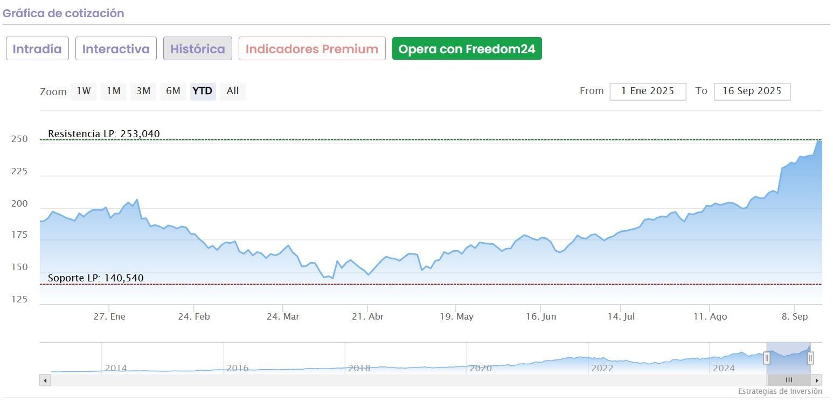This screenshot has height=410, width=833.
Task: Open the Interactiva chart tab
Action: (x=116, y=49)
